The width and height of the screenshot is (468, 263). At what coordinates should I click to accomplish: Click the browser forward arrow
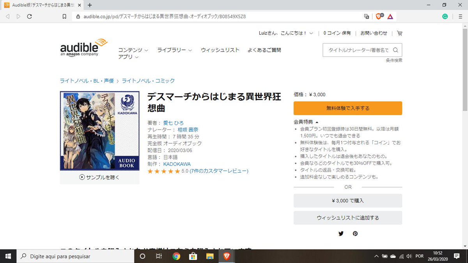click(18, 16)
